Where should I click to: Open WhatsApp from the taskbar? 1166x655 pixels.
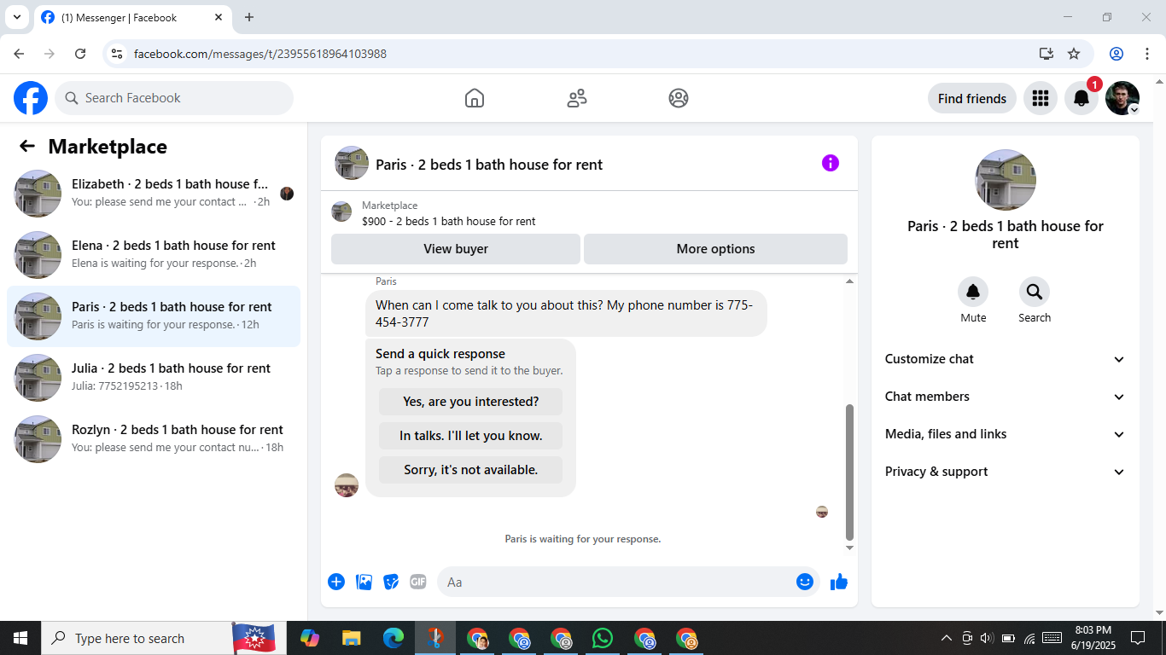point(603,638)
